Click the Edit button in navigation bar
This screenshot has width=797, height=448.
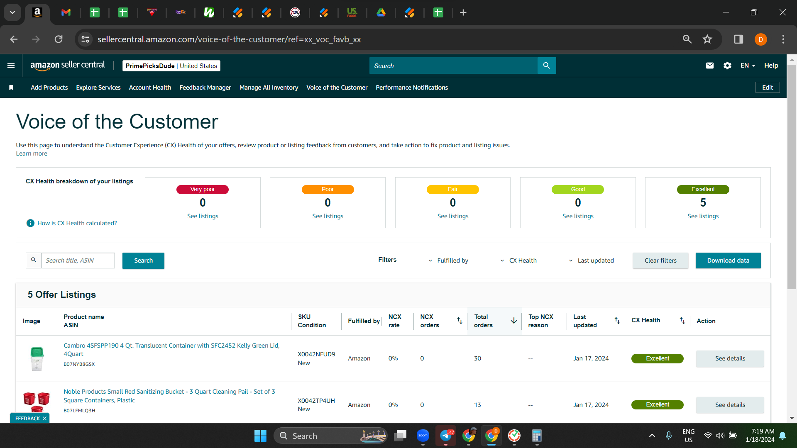tap(768, 88)
